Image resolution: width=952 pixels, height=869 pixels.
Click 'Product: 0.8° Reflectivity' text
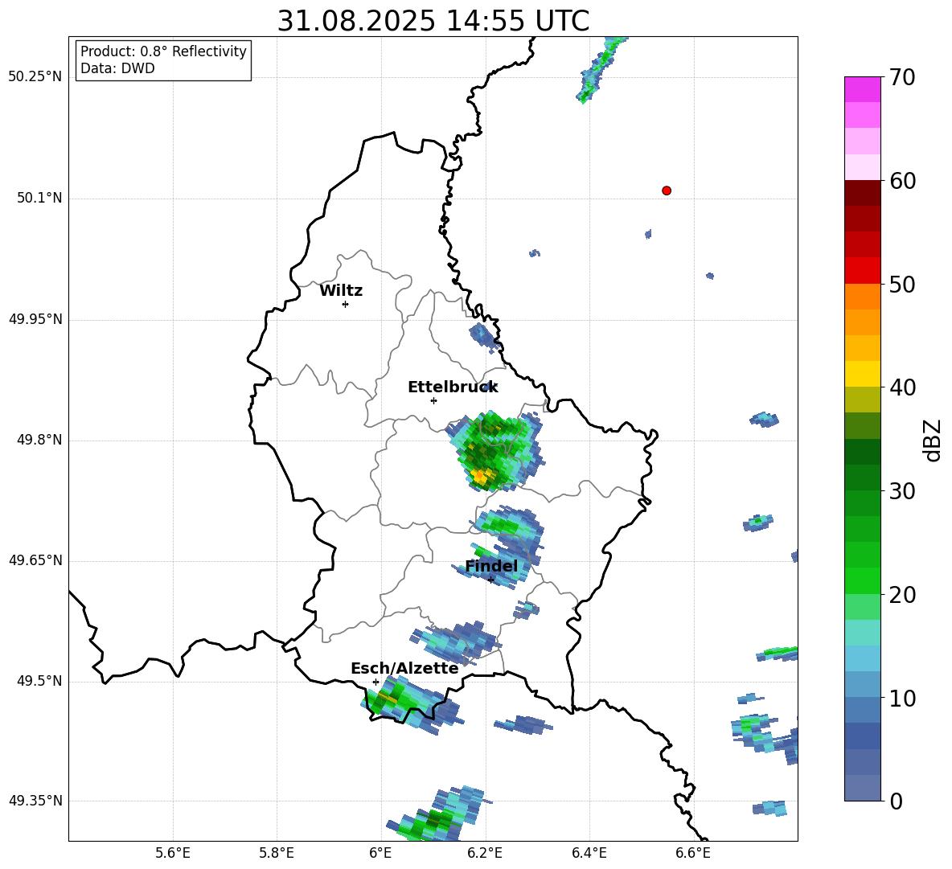click(x=163, y=51)
